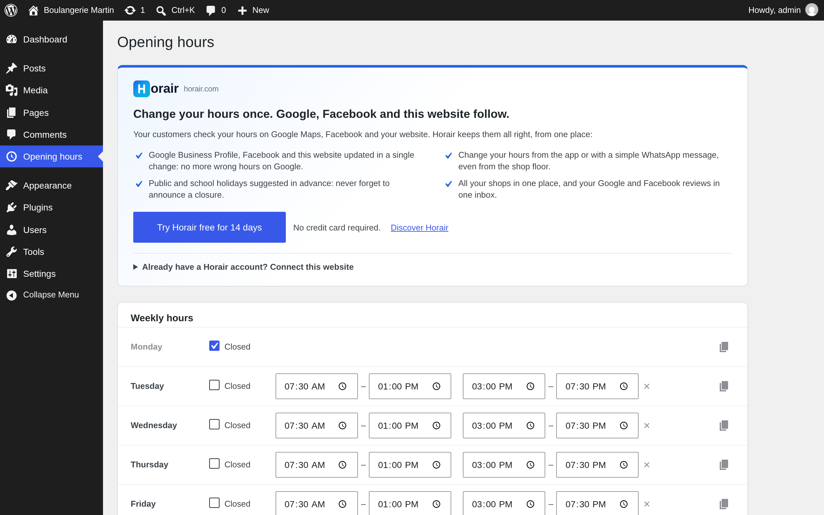
Task: Open Plugins menu item
Action: coord(51,207)
